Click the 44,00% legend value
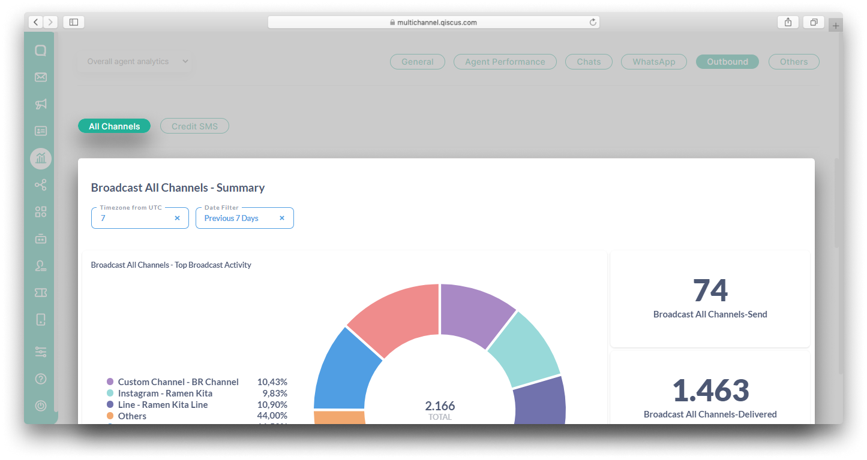 tap(272, 416)
